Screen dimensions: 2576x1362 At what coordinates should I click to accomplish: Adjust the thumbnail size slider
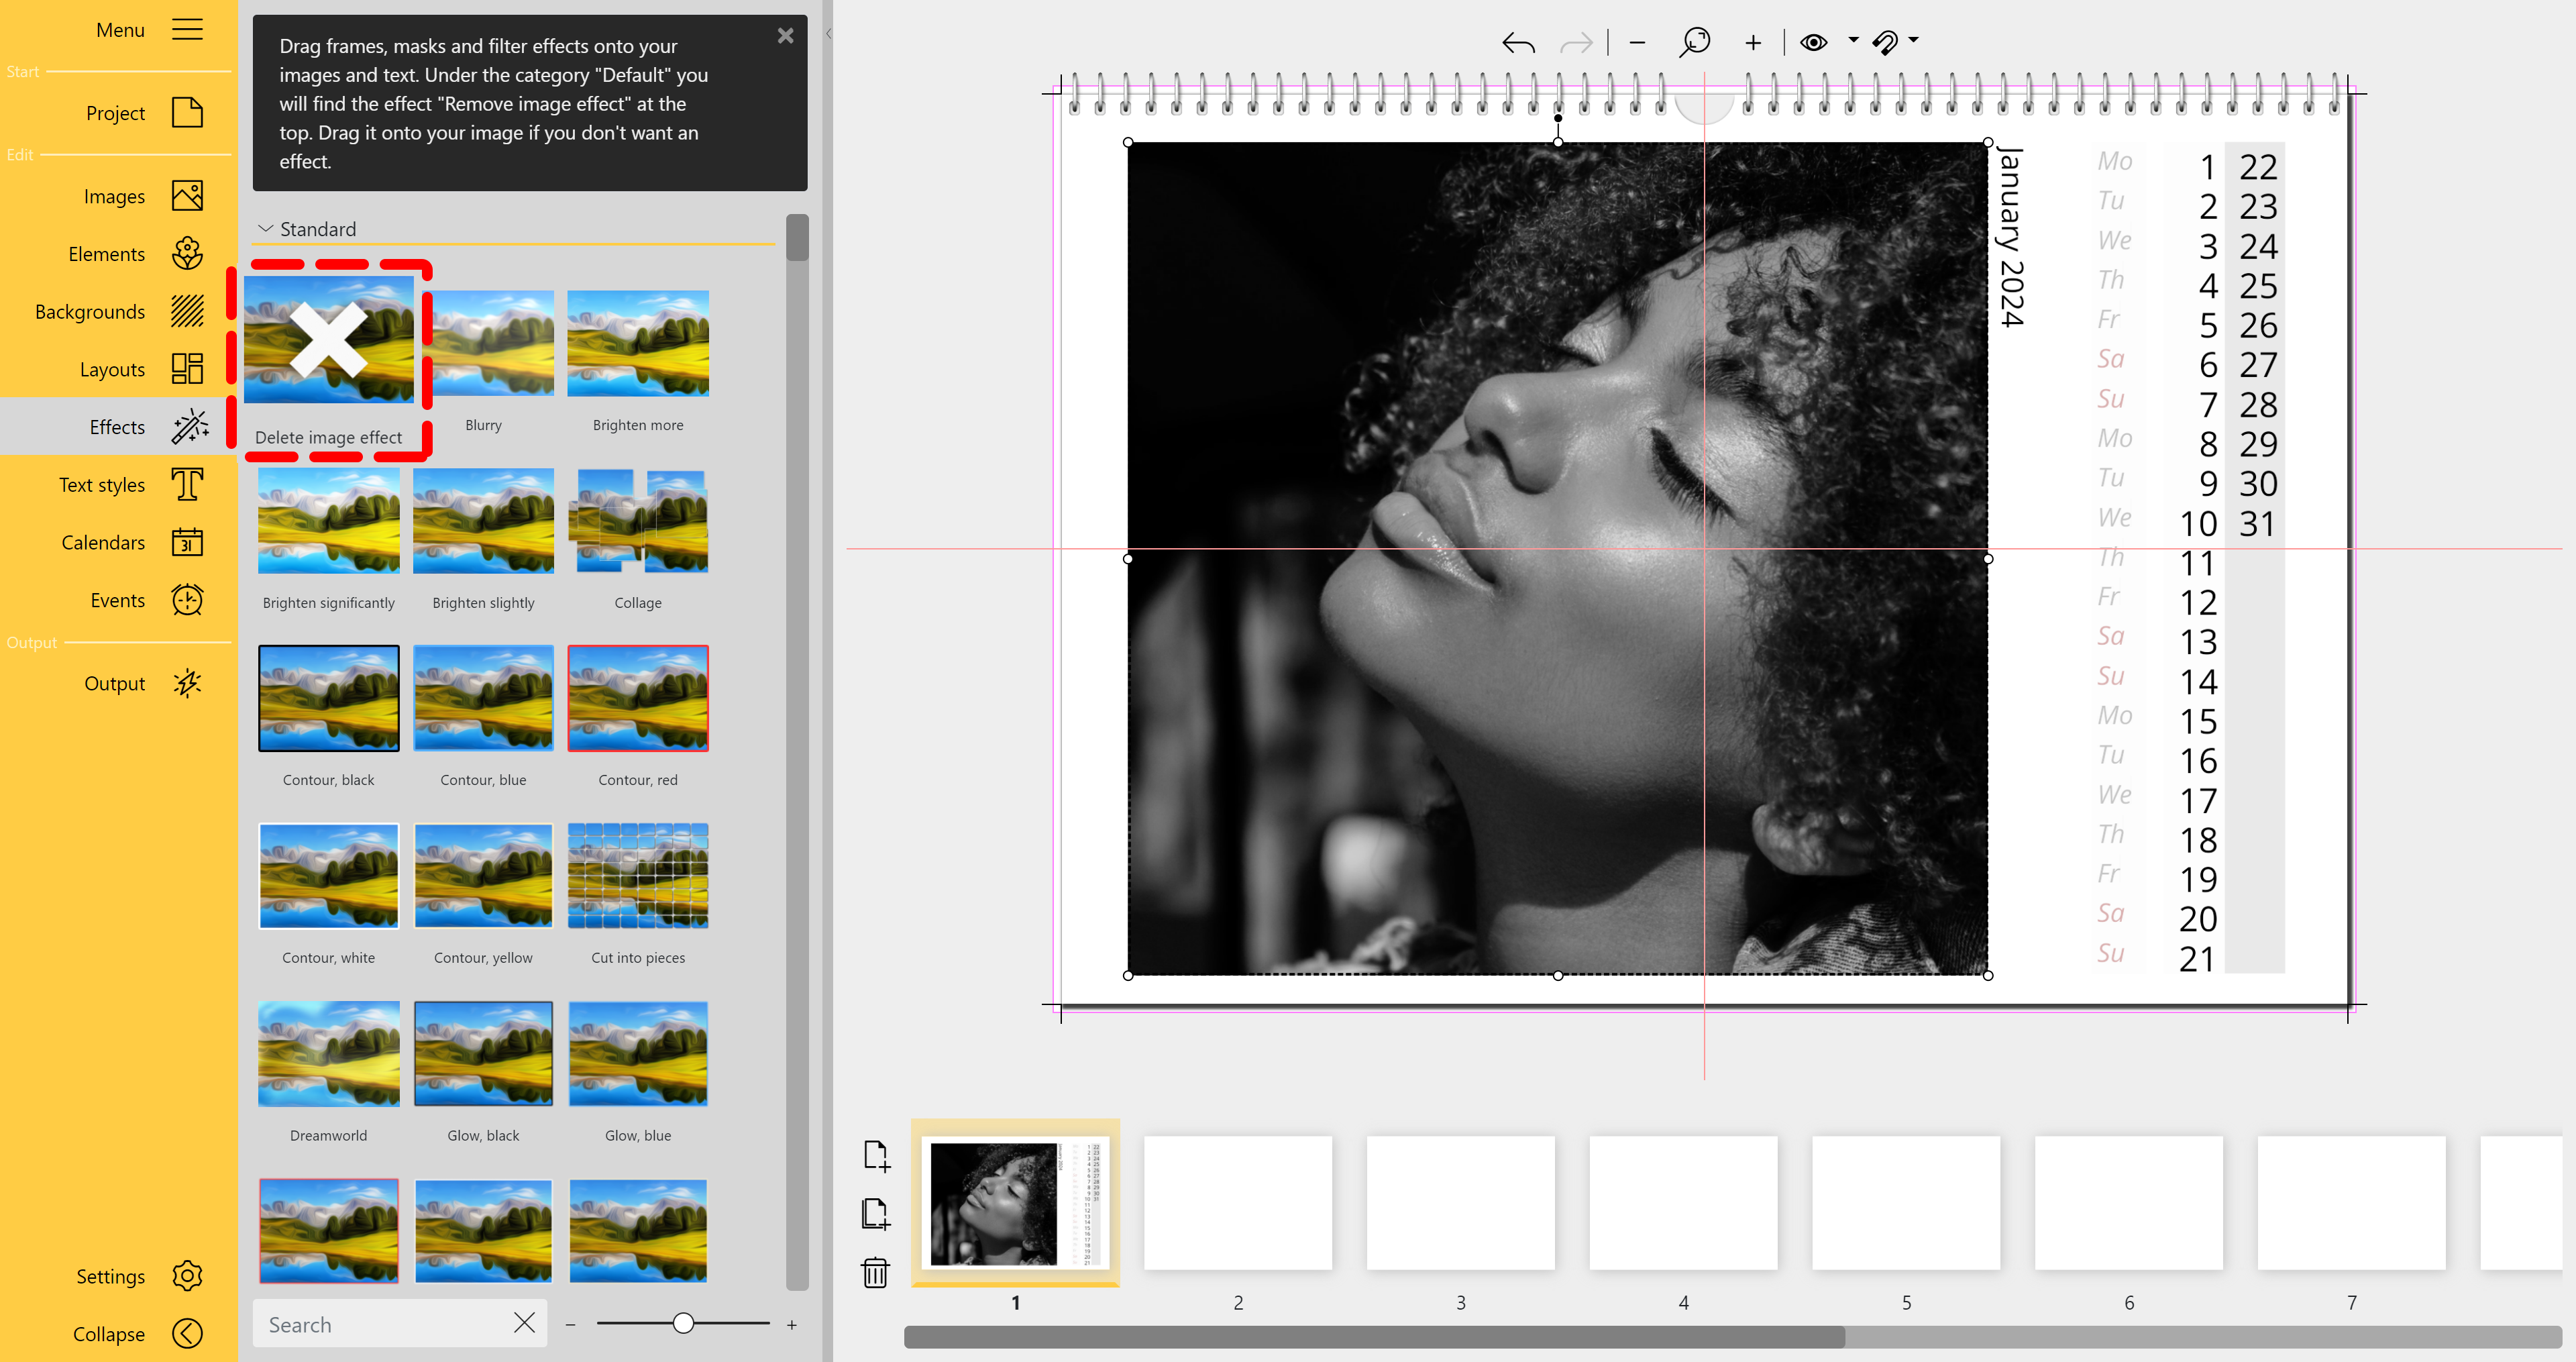pyautogui.click(x=683, y=1323)
